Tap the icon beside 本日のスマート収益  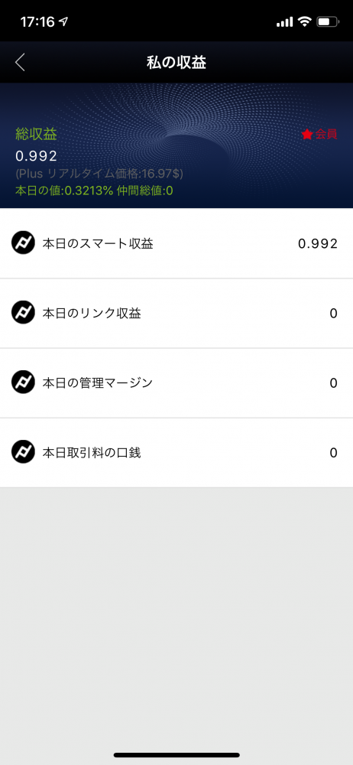click(23, 243)
